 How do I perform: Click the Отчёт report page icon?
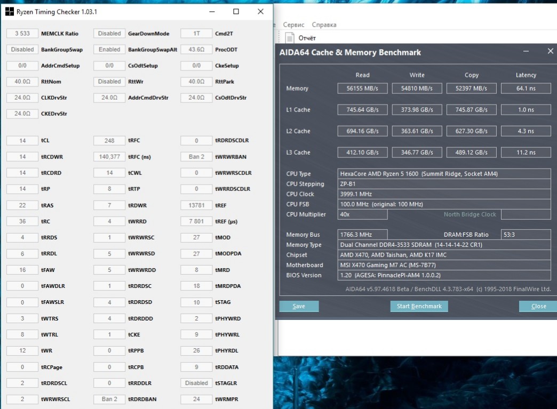(x=290, y=38)
